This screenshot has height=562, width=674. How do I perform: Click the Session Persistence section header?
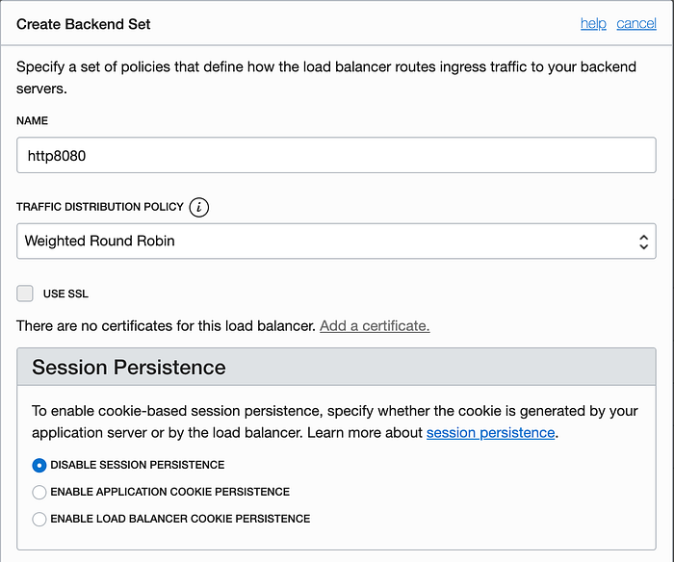129,368
